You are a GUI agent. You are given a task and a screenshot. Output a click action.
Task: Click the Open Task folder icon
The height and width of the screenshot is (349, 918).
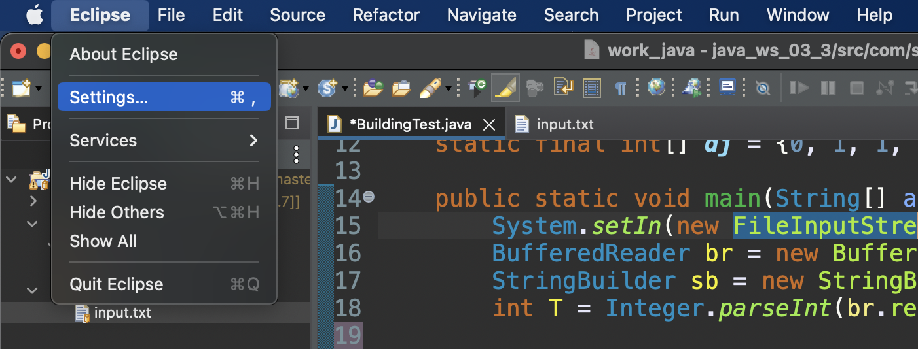click(x=401, y=88)
